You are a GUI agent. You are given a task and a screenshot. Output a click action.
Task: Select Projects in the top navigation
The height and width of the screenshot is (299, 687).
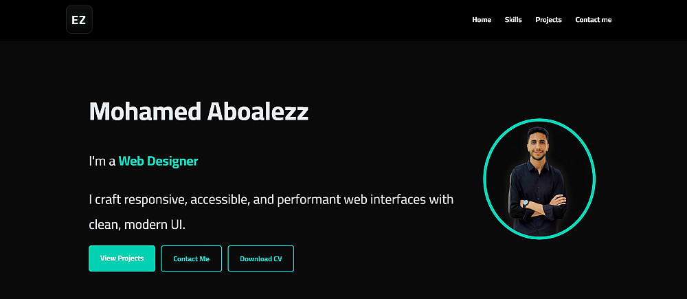(x=548, y=20)
